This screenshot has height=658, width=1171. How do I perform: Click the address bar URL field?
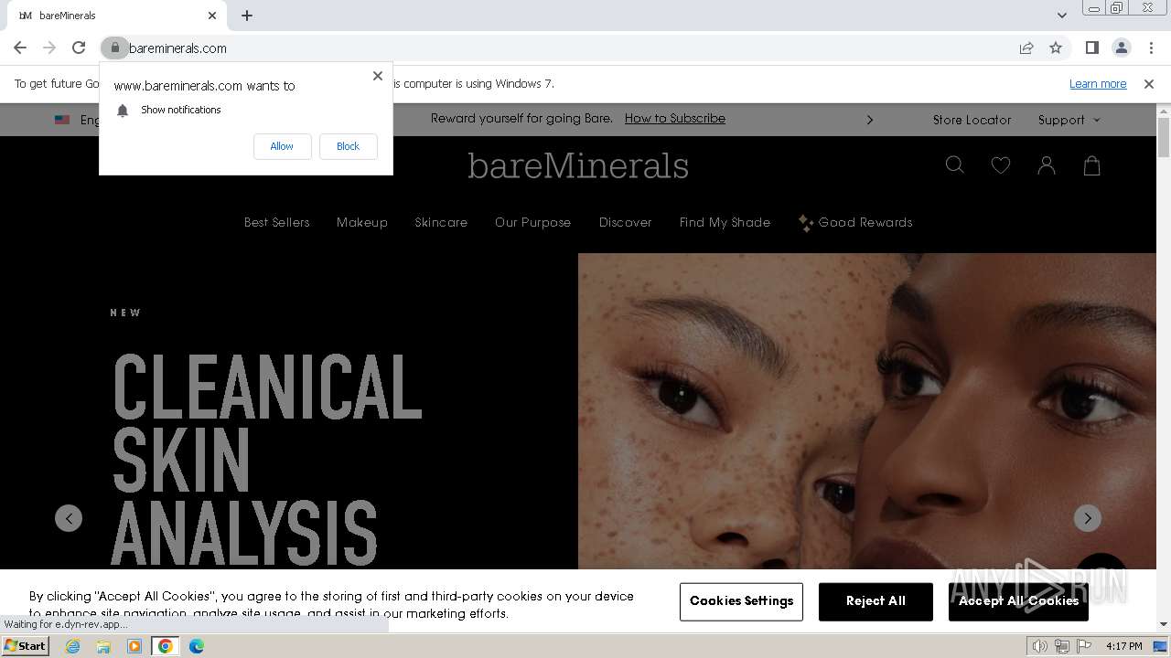point(567,48)
